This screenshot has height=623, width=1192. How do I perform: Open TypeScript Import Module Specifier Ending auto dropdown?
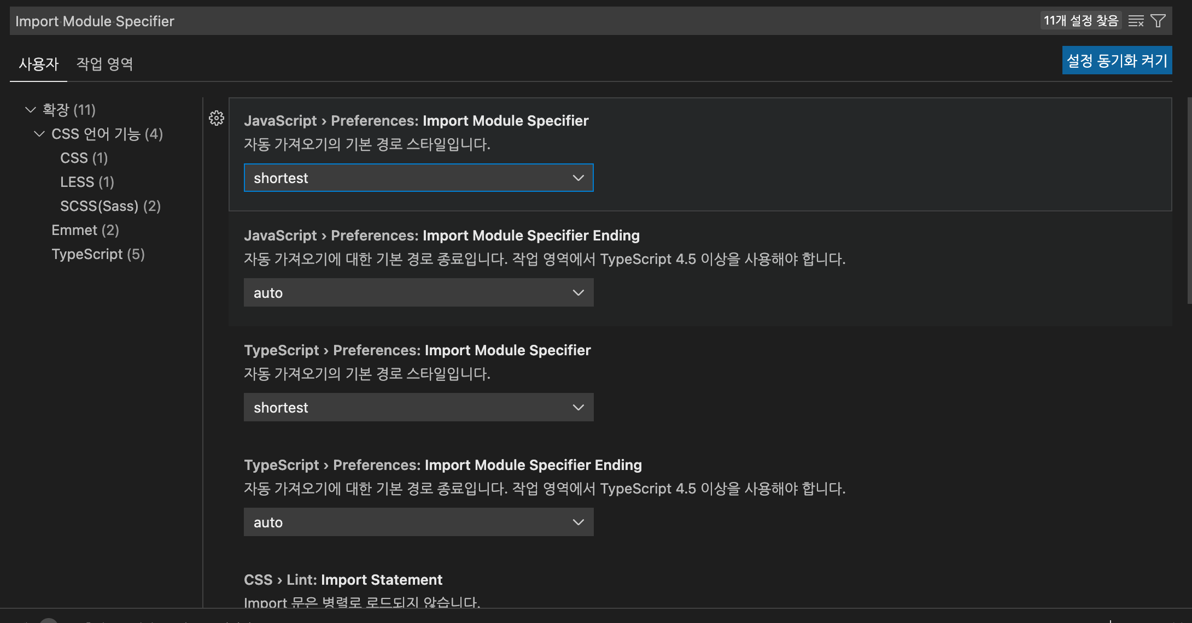(418, 522)
